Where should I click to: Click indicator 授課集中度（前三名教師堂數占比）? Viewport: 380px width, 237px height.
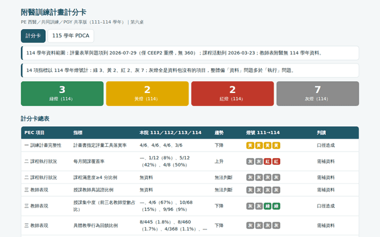[x=104, y=206]
